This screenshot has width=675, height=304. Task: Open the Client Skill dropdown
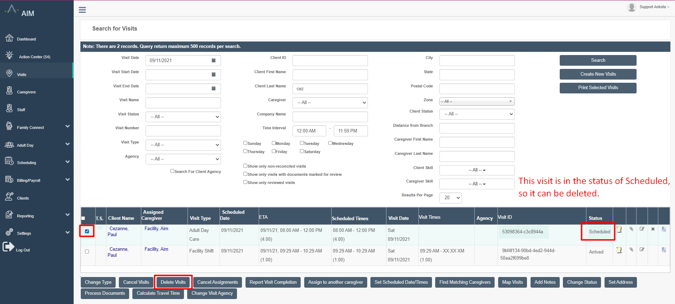(x=477, y=170)
